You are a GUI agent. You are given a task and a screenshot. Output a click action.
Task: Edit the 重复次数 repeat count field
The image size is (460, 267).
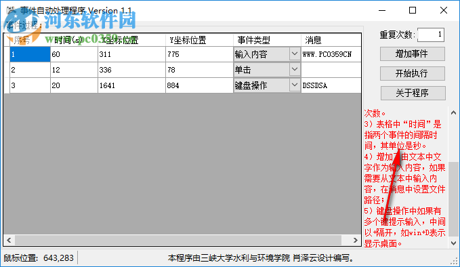click(x=431, y=35)
